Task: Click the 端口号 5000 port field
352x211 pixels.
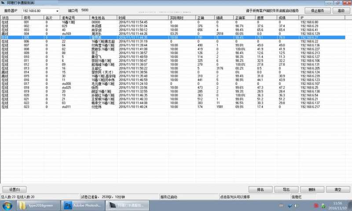Action: coord(85,10)
